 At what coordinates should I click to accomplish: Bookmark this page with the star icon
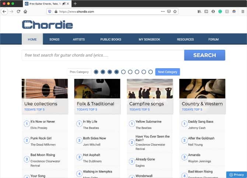[175, 11]
